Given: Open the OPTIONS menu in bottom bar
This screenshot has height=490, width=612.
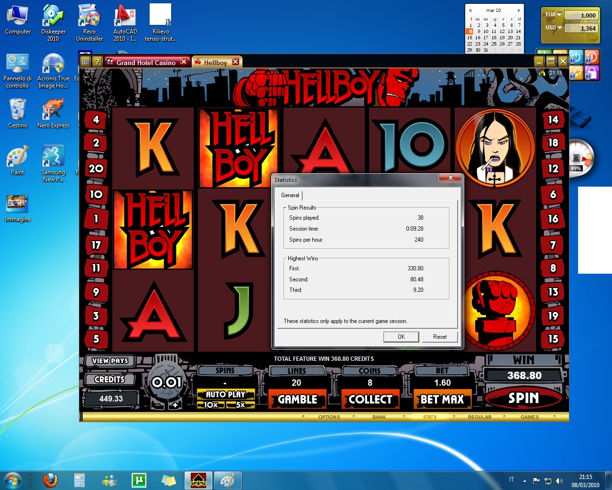Looking at the screenshot, I should 329,417.
